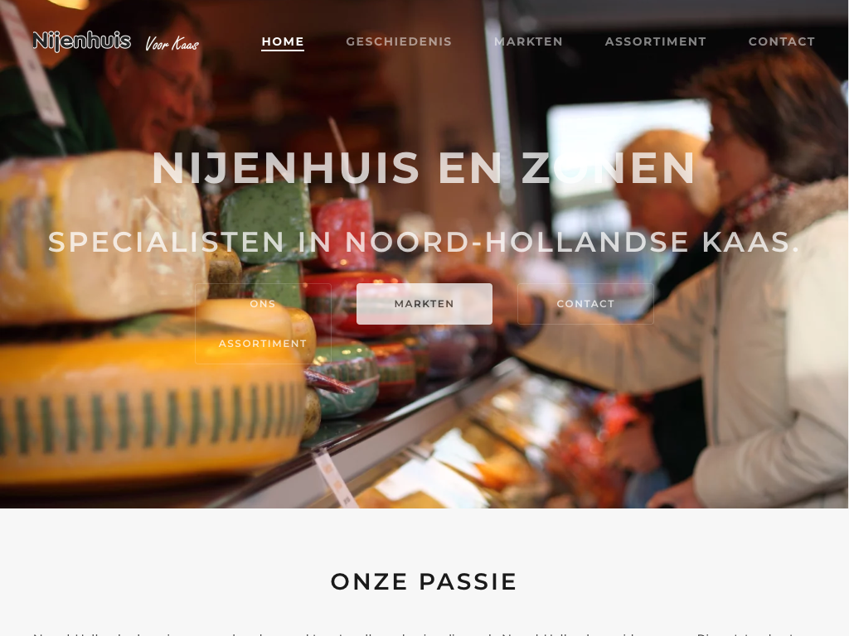Click the 'Nijenhuis en Zonen' headline
849x636 pixels.
(x=424, y=168)
